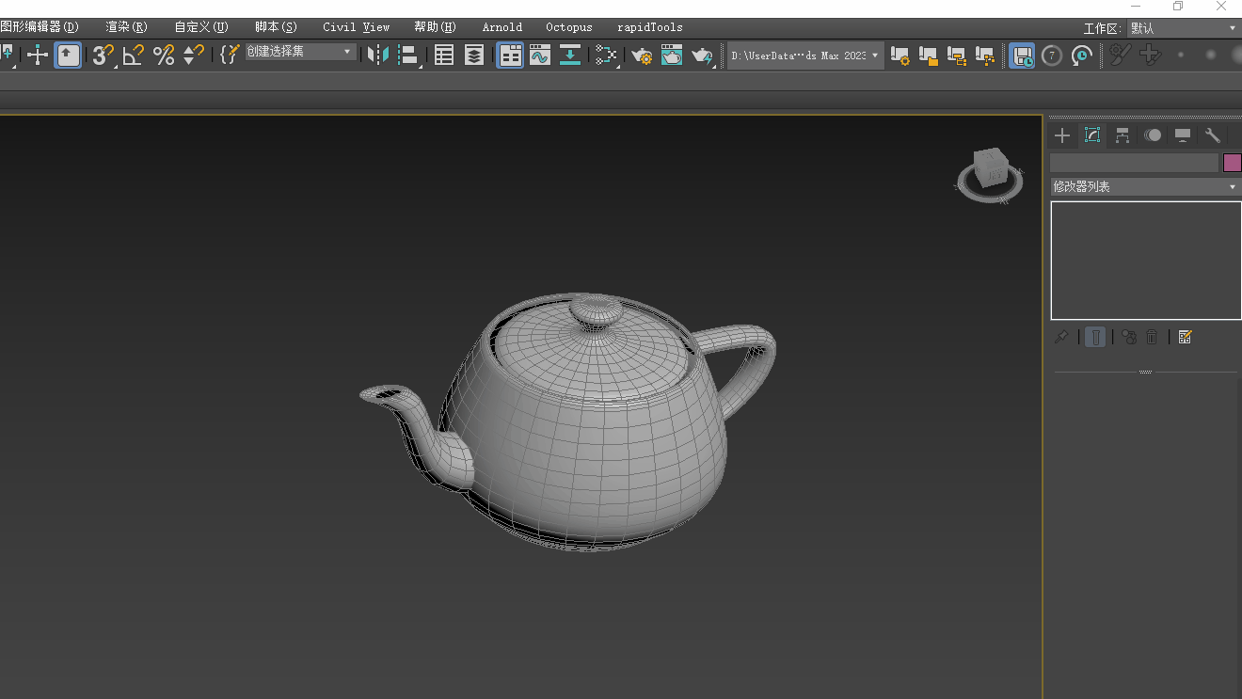Open the Curve Editor

click(x=540, y=56)
